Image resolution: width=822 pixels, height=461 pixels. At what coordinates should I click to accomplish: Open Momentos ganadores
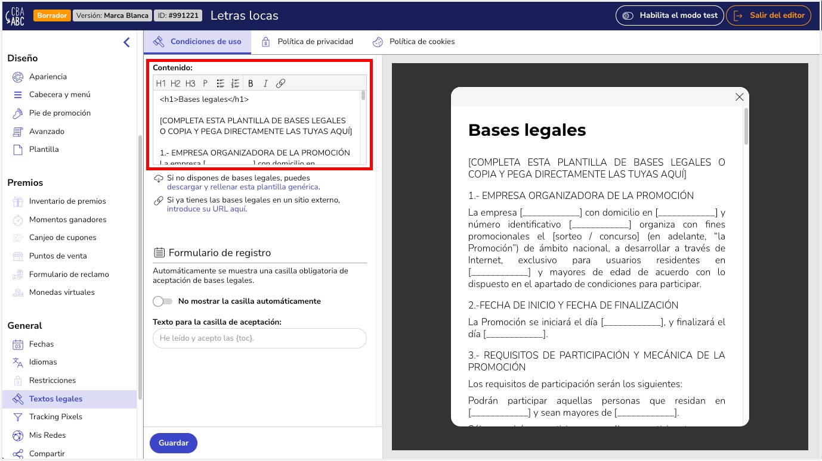point(69,220)
